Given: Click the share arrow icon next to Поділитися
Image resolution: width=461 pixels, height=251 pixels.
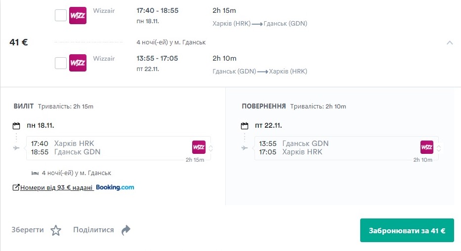Looking at the screenshot, I should 126,230.
